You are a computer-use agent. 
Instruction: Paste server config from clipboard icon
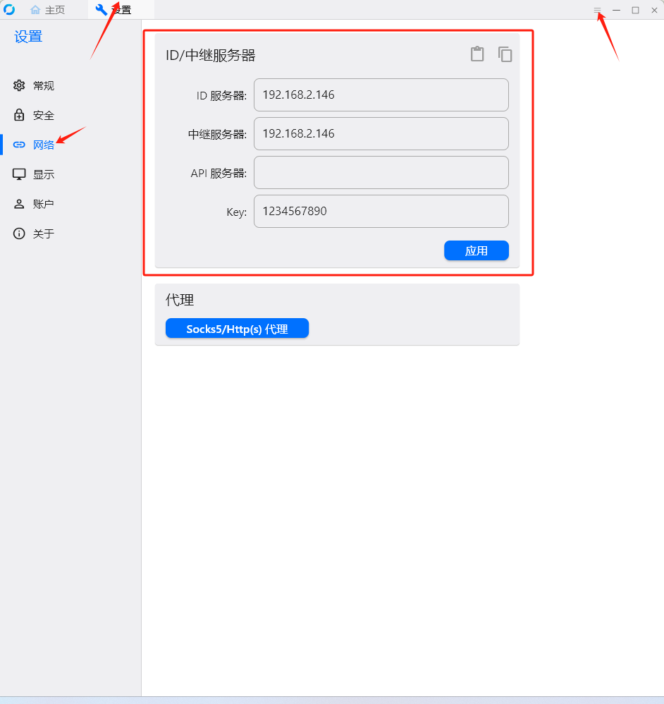[x=477, y=54]
